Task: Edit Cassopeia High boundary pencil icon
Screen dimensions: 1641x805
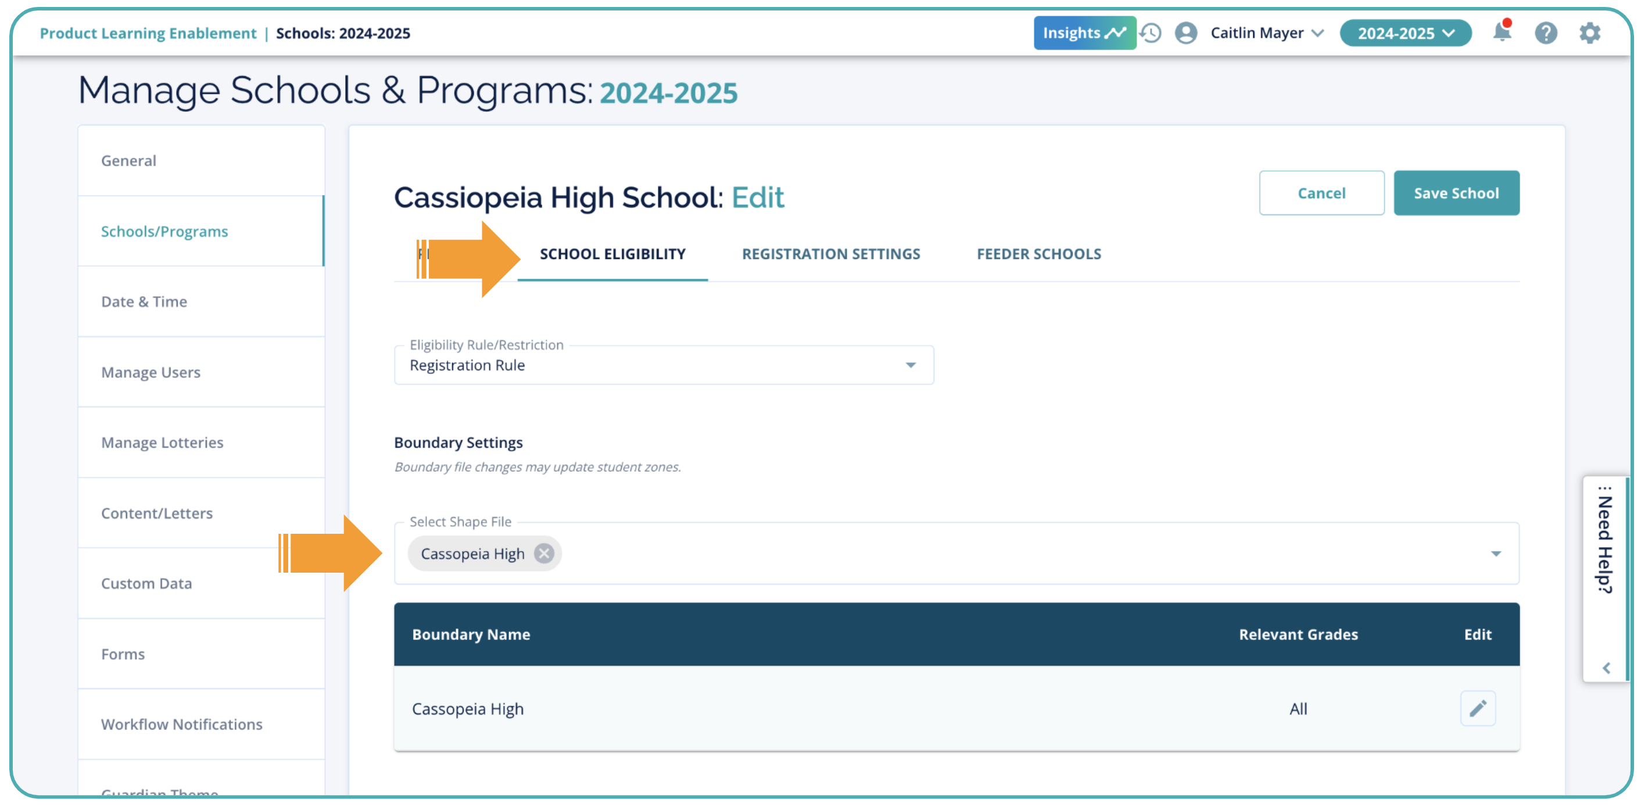Action: click(x=1477, y=708)
